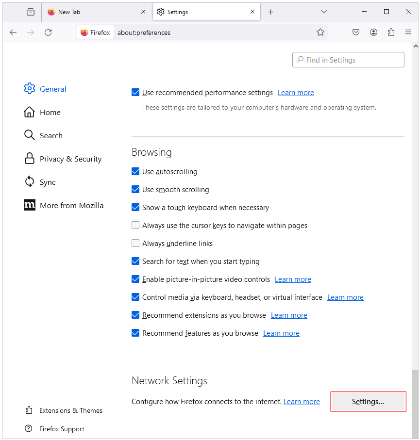Click inside the Find in Settings field
420x440 pixels.
[348, 59]
